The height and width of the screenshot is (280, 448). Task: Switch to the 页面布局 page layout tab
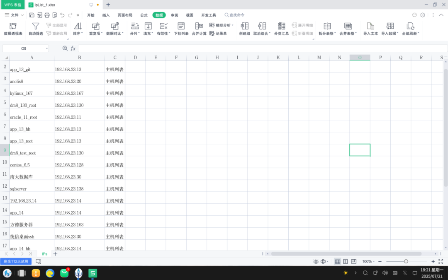point(125,15)
